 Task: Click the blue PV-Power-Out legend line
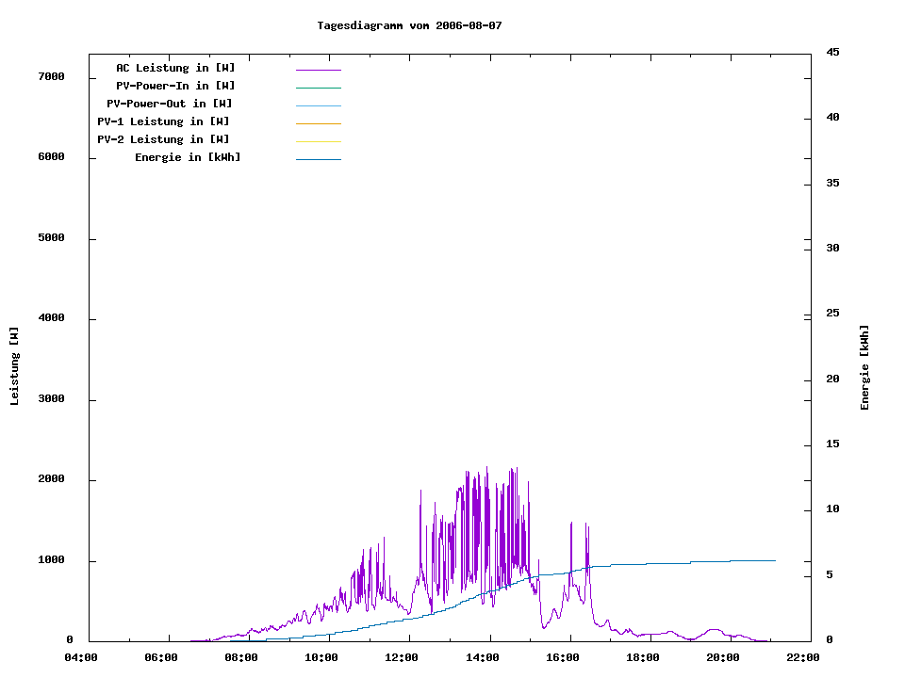click(318, 105)
